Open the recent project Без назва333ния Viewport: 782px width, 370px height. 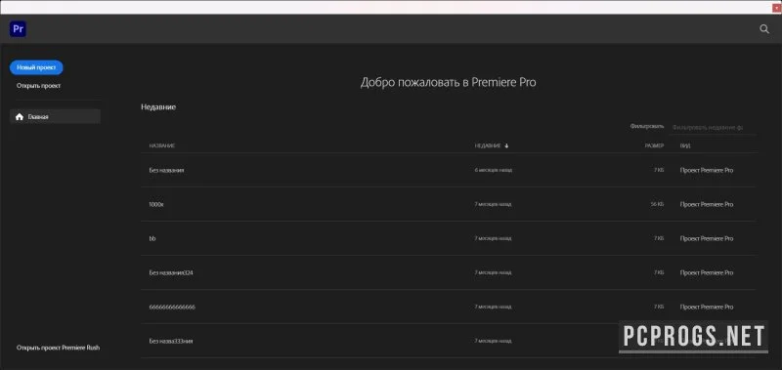171,341
